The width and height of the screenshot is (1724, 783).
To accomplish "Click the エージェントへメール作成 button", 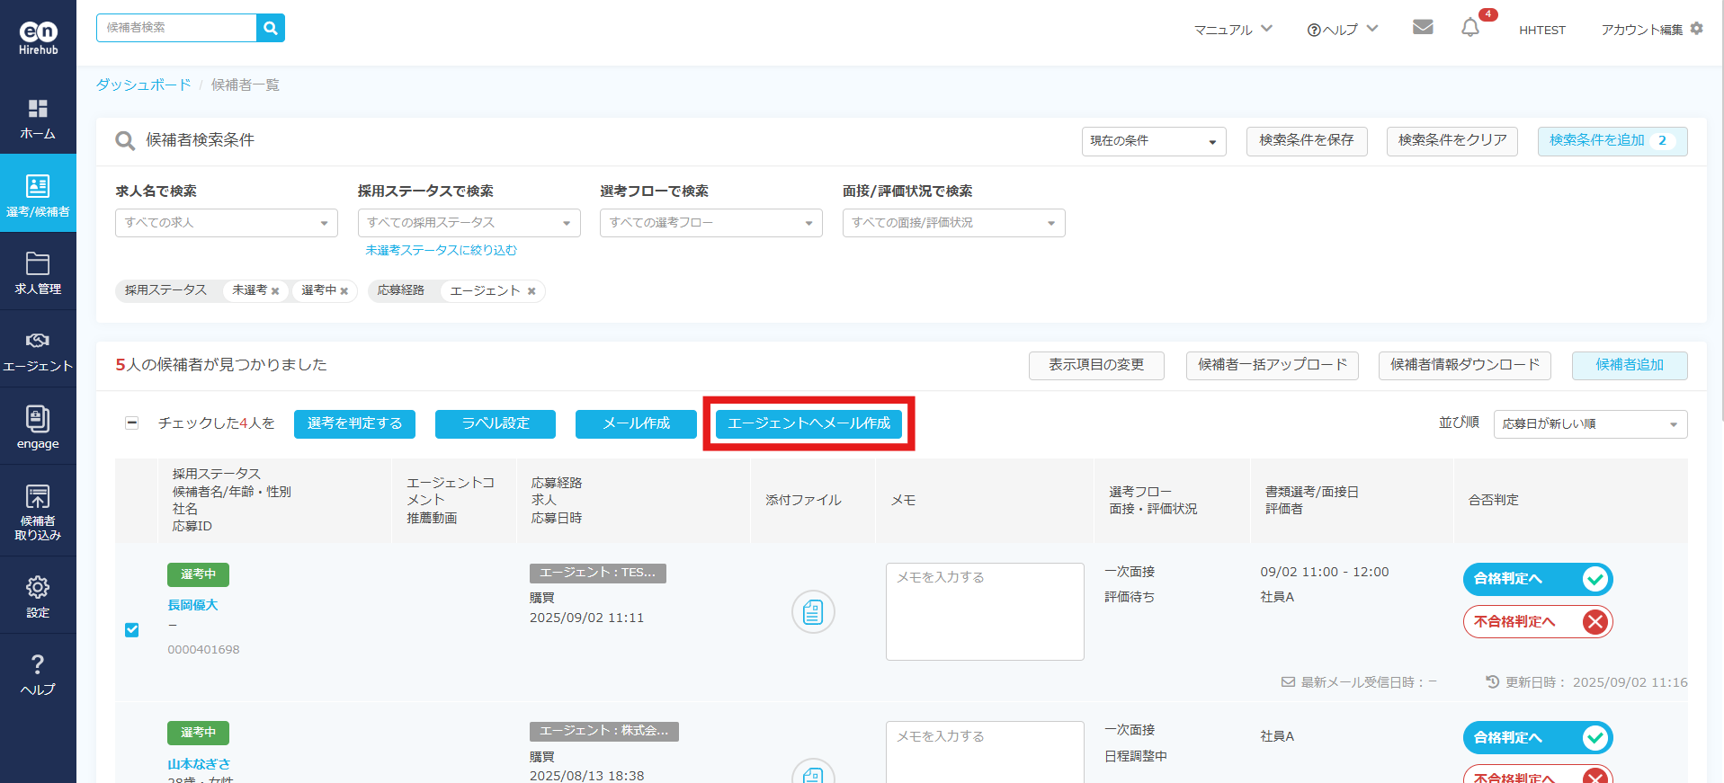I will 808,423.
